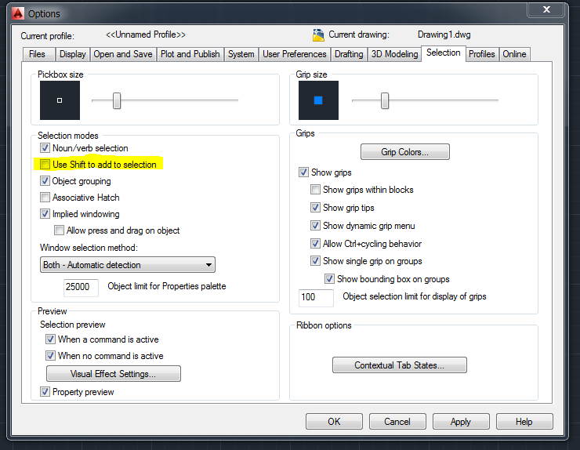Click the Drawing1.dwg file name

coord(444,34)
